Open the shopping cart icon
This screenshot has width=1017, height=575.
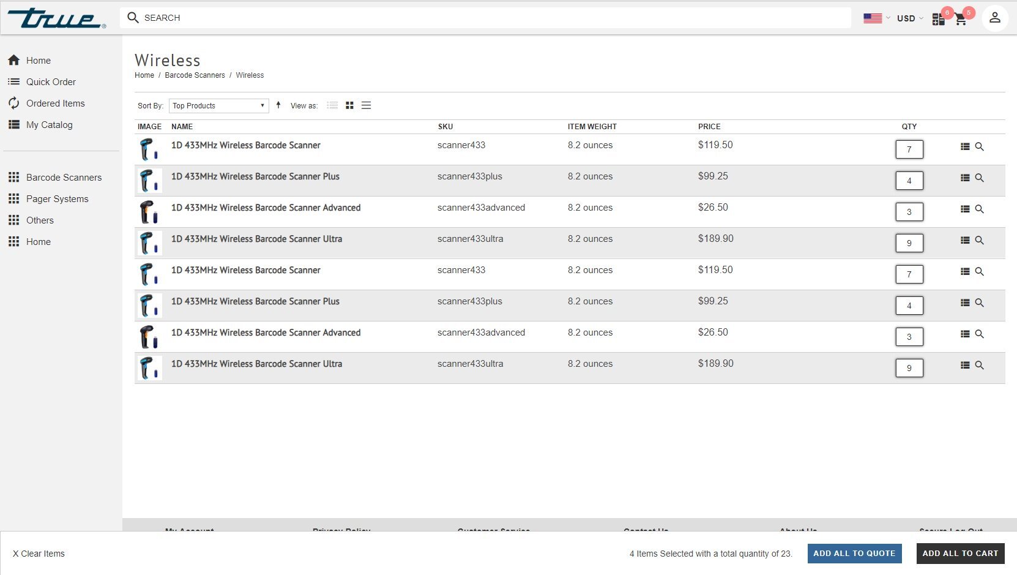click(x=961, y=20)
